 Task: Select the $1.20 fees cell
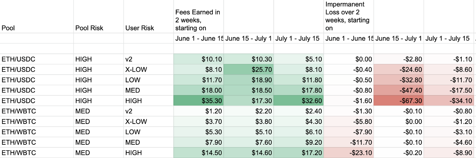coord(199,111)
